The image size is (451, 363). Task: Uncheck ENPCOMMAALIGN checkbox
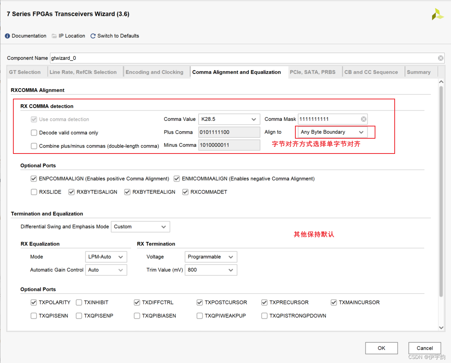pos(34,179)
